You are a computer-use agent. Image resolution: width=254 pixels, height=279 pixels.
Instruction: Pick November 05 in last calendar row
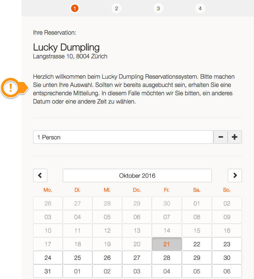coord(197,271)
